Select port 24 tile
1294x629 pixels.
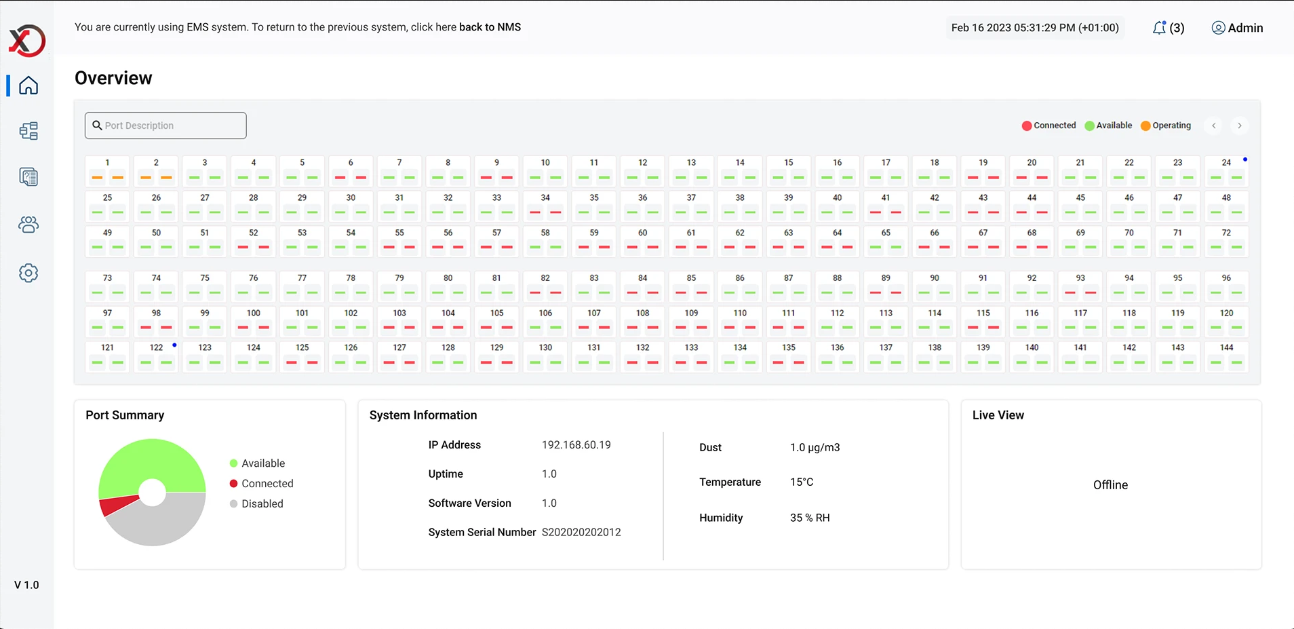click(1226, 170)
